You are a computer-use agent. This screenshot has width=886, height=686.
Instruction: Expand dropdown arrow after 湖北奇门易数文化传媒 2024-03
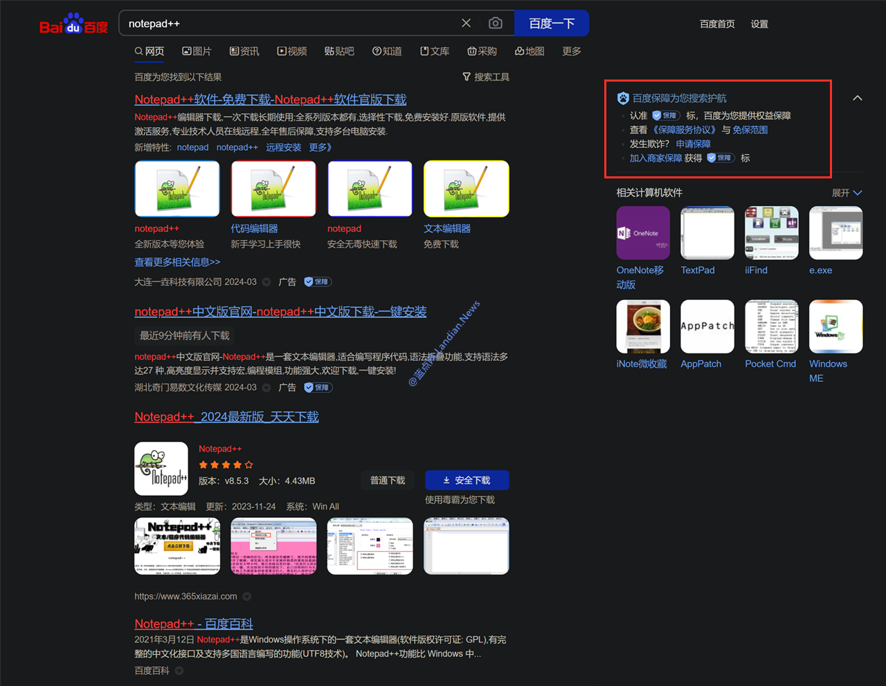point(266,388)
